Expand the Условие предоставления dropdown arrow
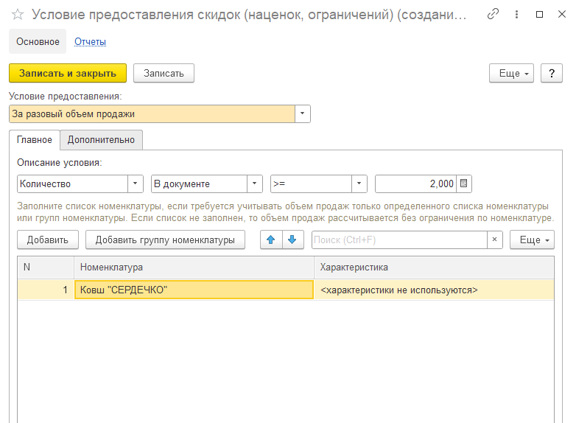 (x=302, y=113)
